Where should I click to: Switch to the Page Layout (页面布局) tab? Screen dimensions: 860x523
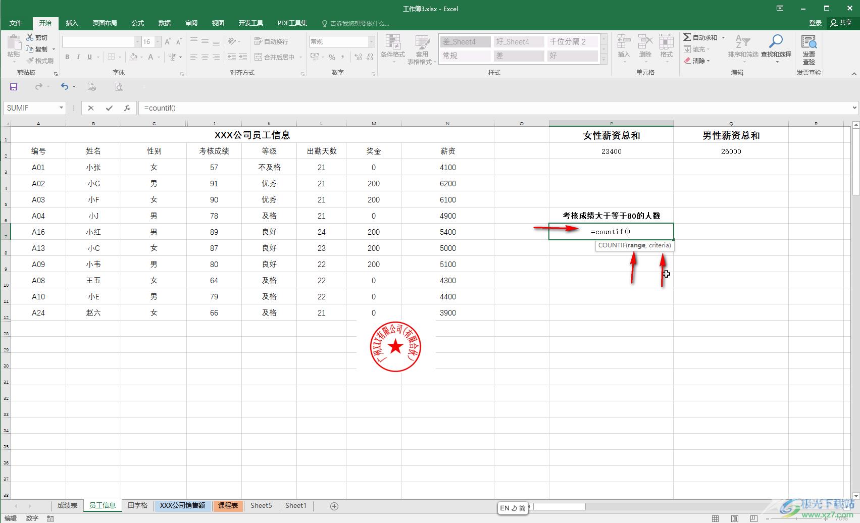(105, 23)
